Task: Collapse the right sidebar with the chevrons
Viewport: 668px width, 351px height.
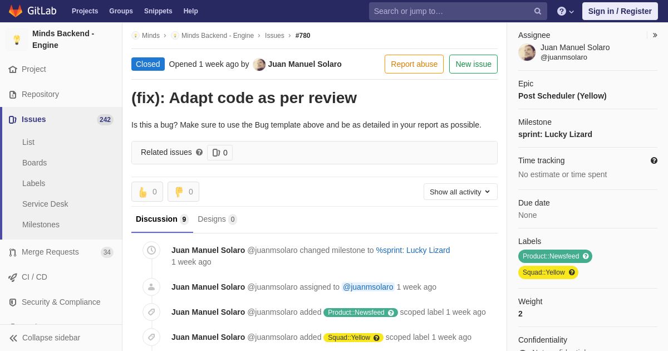Action: tap(655, 35)
